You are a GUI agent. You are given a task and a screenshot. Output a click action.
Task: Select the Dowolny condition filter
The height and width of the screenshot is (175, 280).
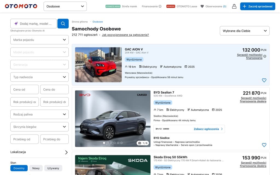(x=19, y=168)
